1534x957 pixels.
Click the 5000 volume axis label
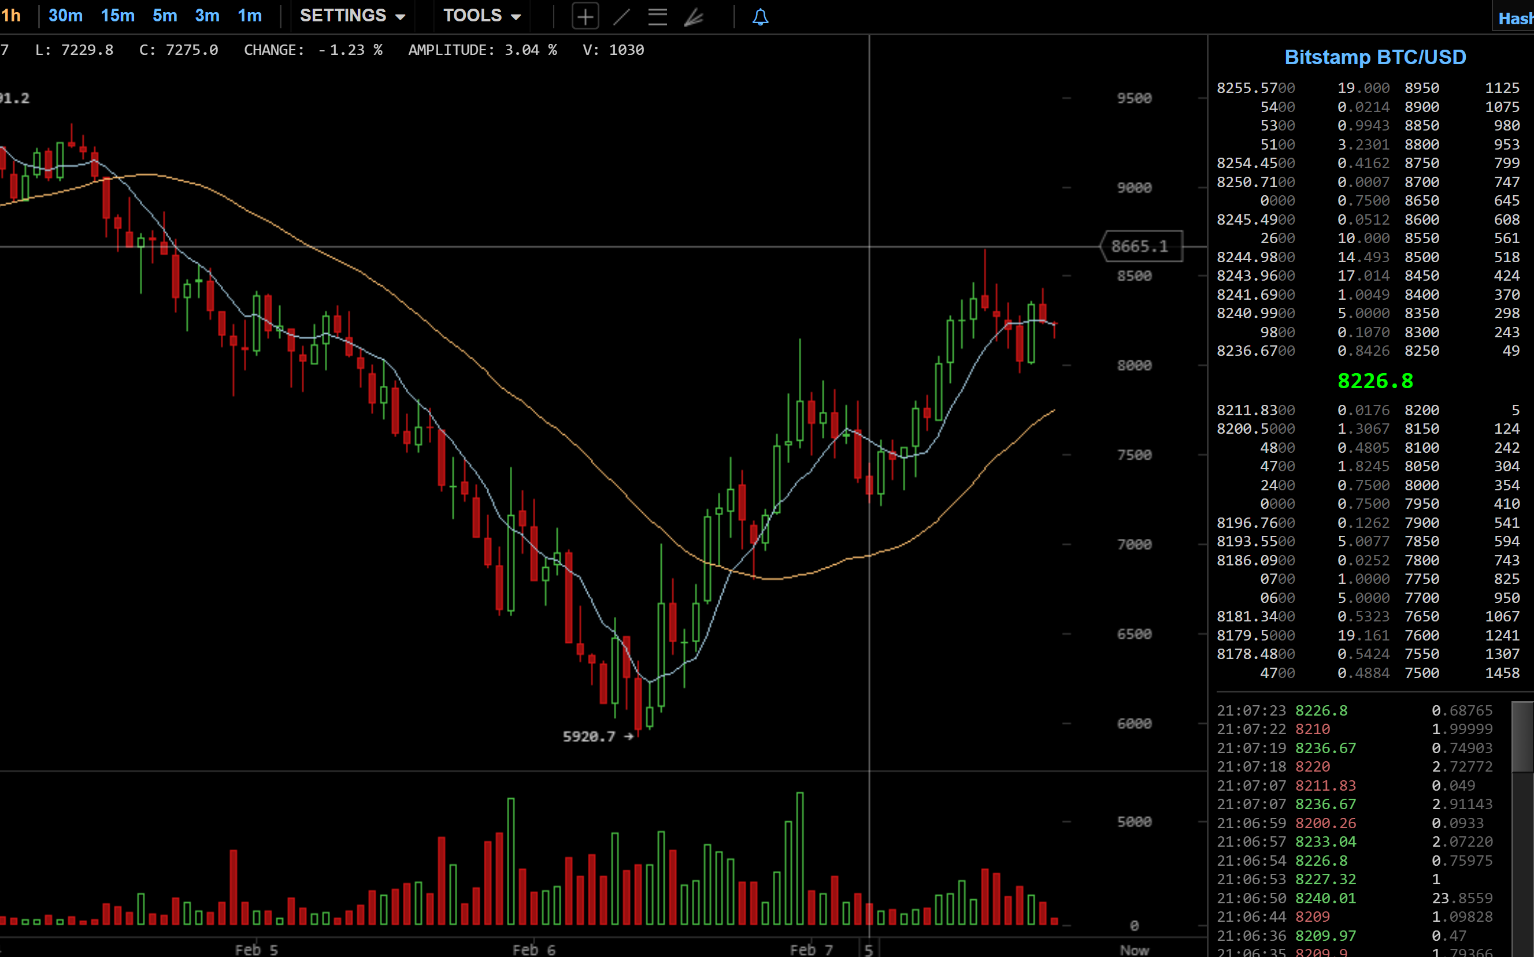(1135, 821)
